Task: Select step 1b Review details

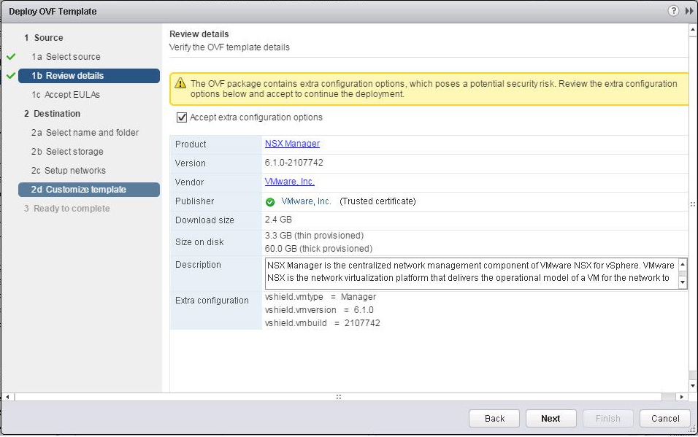Action: (x=89, y=76)
